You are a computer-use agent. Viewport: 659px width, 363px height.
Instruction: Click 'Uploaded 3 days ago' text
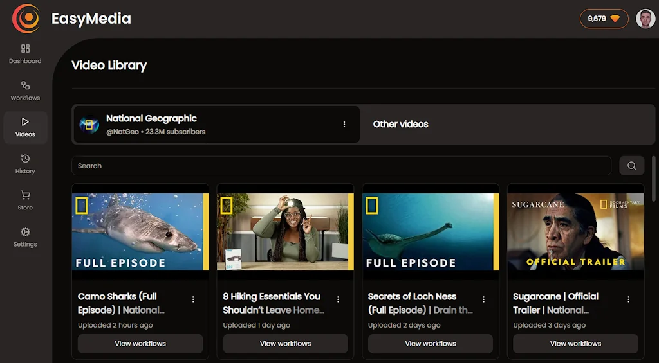click(x=550, y=325)
